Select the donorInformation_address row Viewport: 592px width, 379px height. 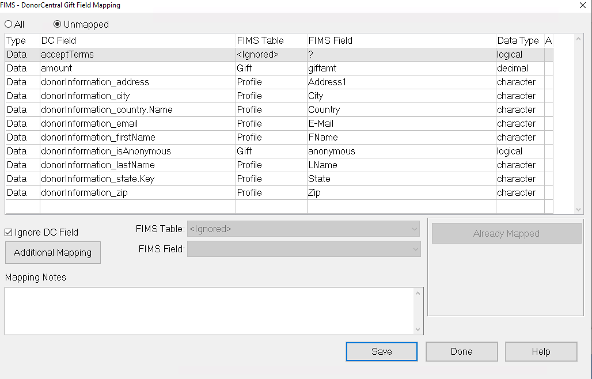pyautogui.click(x=279, y=82)
